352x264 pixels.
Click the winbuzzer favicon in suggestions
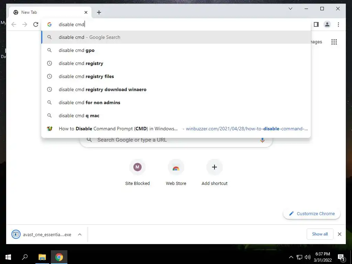pyautogui.click(x=49, y=129)
